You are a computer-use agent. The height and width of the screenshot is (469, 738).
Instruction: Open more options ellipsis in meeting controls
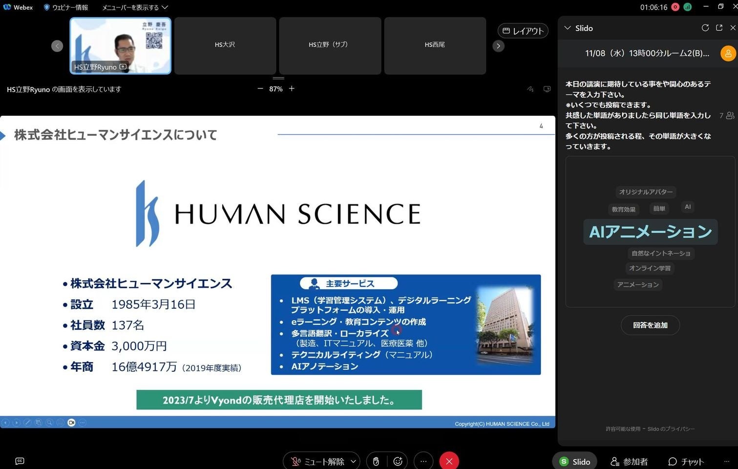point(423,461)
